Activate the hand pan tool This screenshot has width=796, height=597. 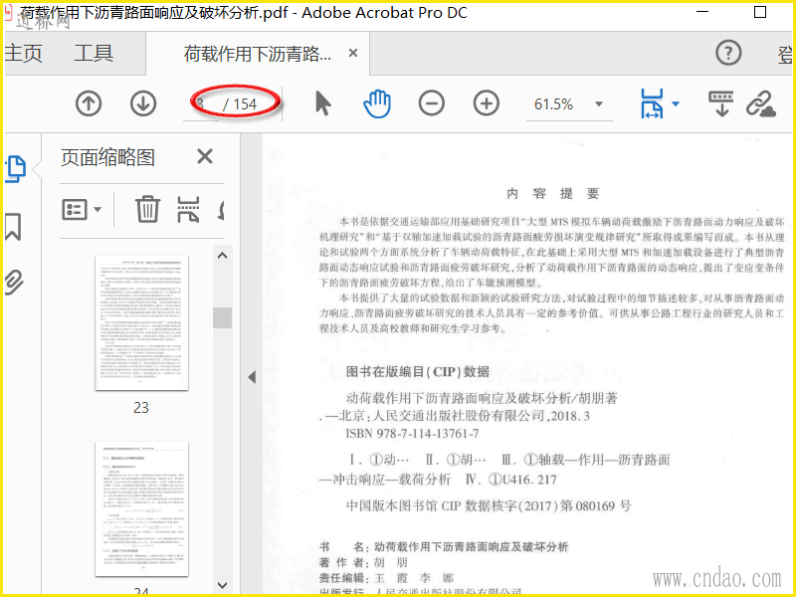pos(377,103)
